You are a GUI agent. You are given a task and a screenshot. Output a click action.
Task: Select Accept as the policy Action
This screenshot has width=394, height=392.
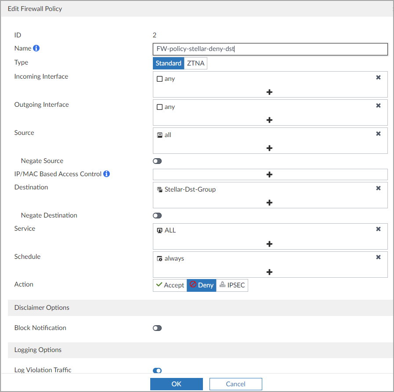point(170,285)
